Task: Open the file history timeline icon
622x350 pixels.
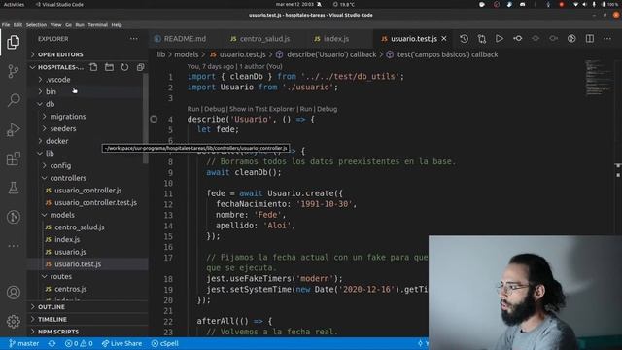Action: (x=464, y=39)
